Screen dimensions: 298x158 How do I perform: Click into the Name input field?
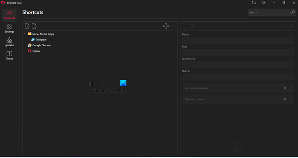click(238, 40)
